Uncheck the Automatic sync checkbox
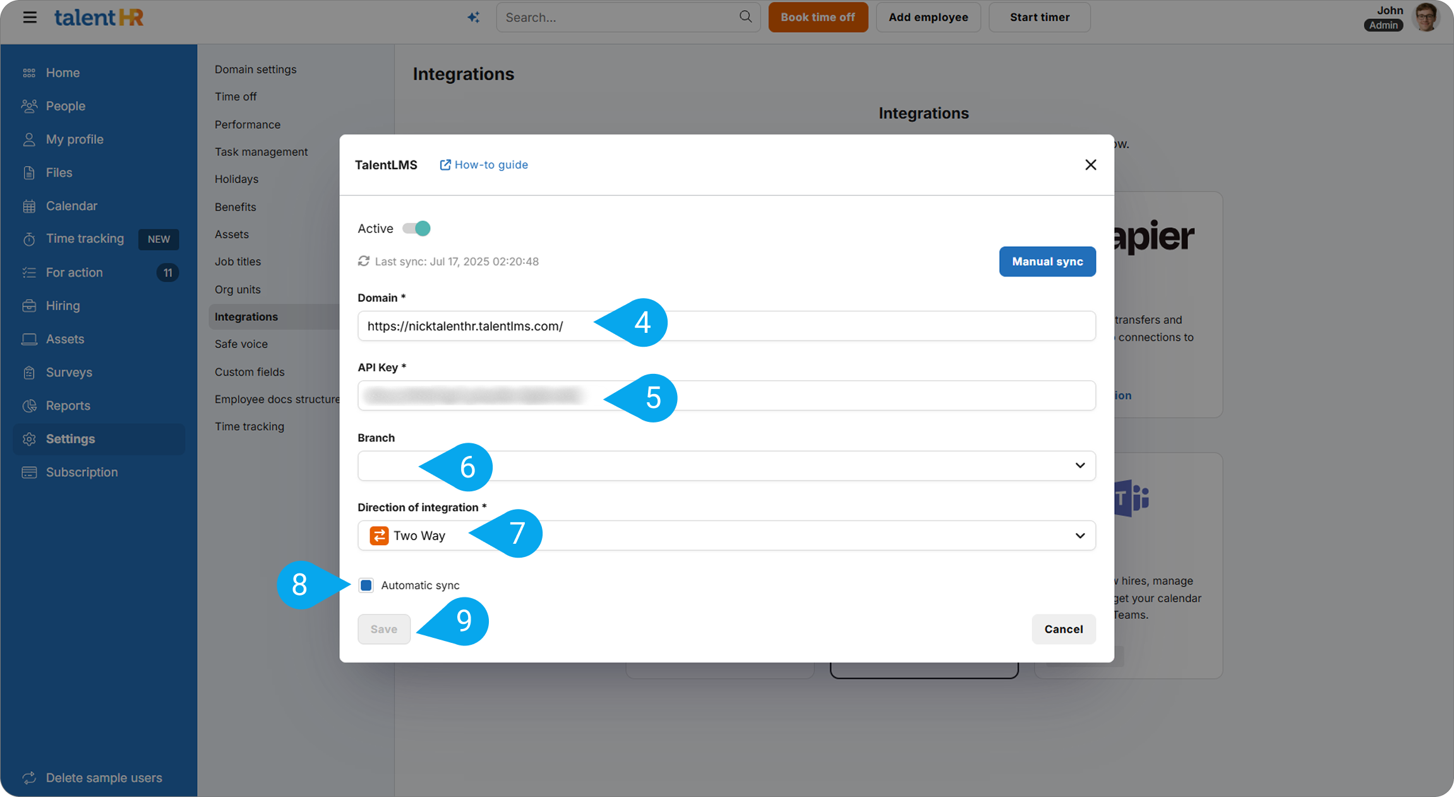Viewport: 1454px width, 797px height. (366, 585)
